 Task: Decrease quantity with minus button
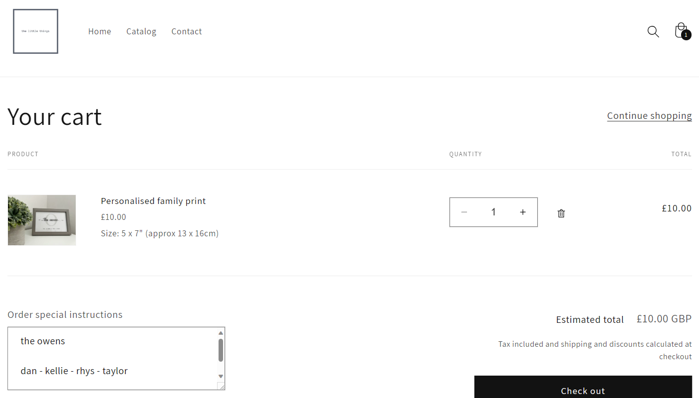click(464, 212)
